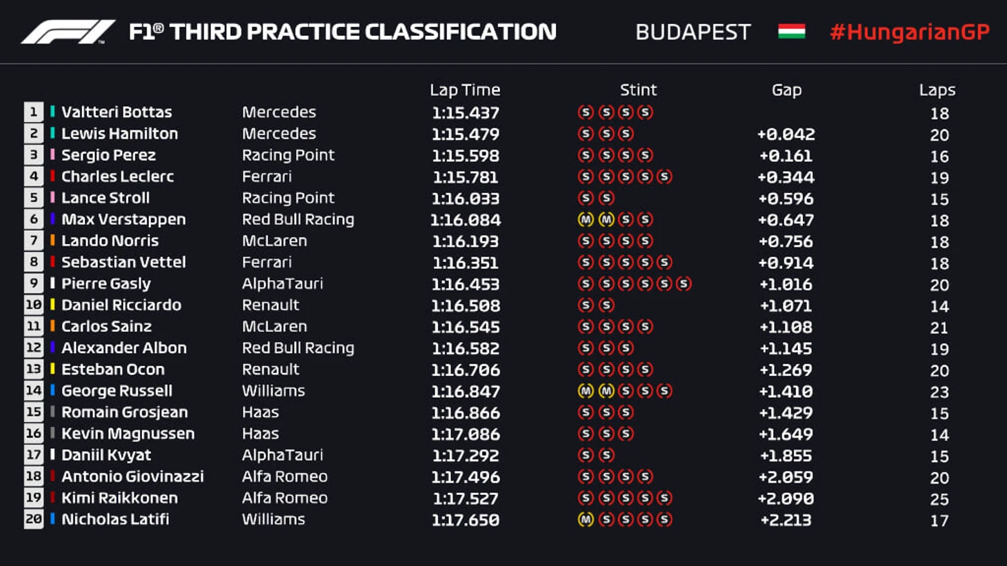The image size is (1007, 566).
Task: Click position 20 badge beside Latifi
Action: [33, 519]
